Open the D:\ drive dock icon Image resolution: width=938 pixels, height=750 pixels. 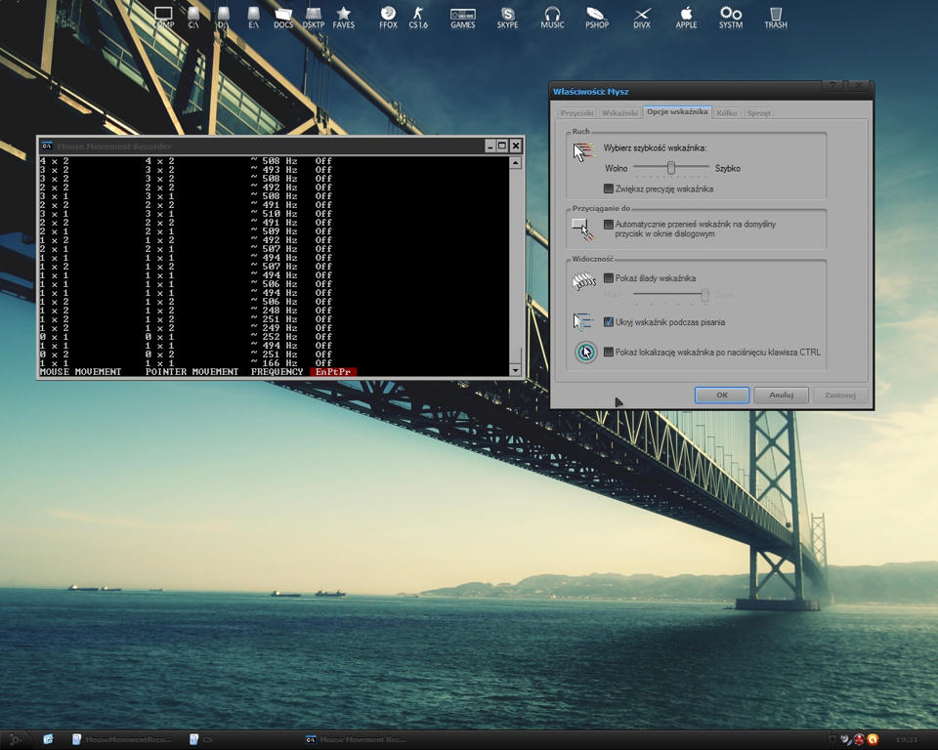point(223,18)
